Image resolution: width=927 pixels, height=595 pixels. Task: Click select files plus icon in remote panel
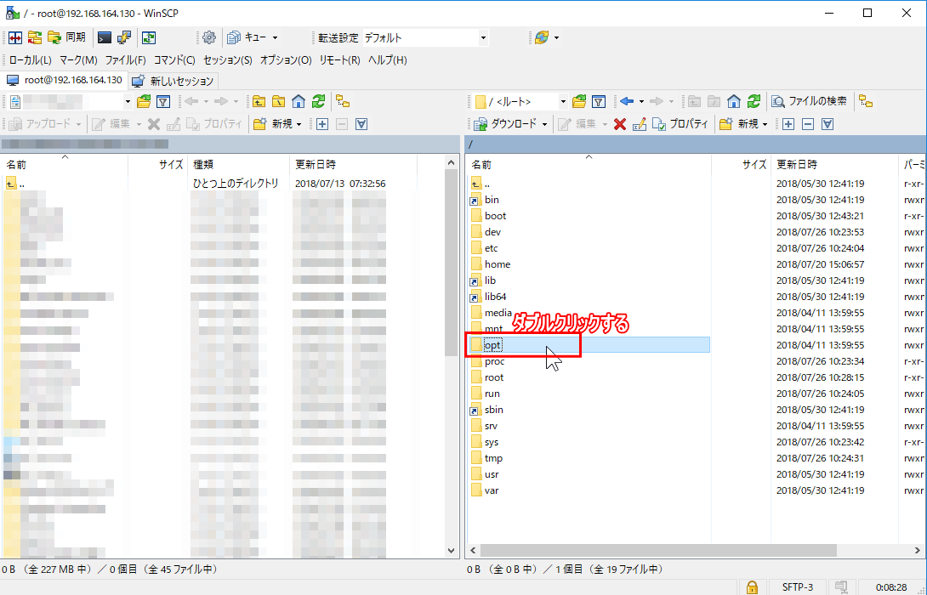point(788,124)
